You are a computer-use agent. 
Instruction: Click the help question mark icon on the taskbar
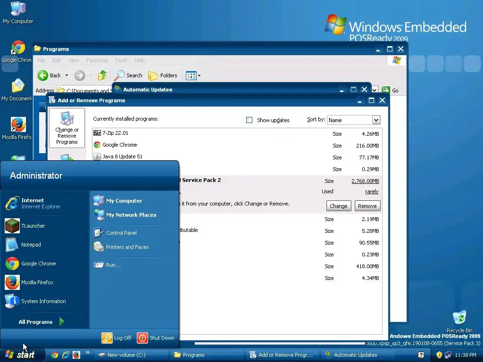[x=421, y=355]
